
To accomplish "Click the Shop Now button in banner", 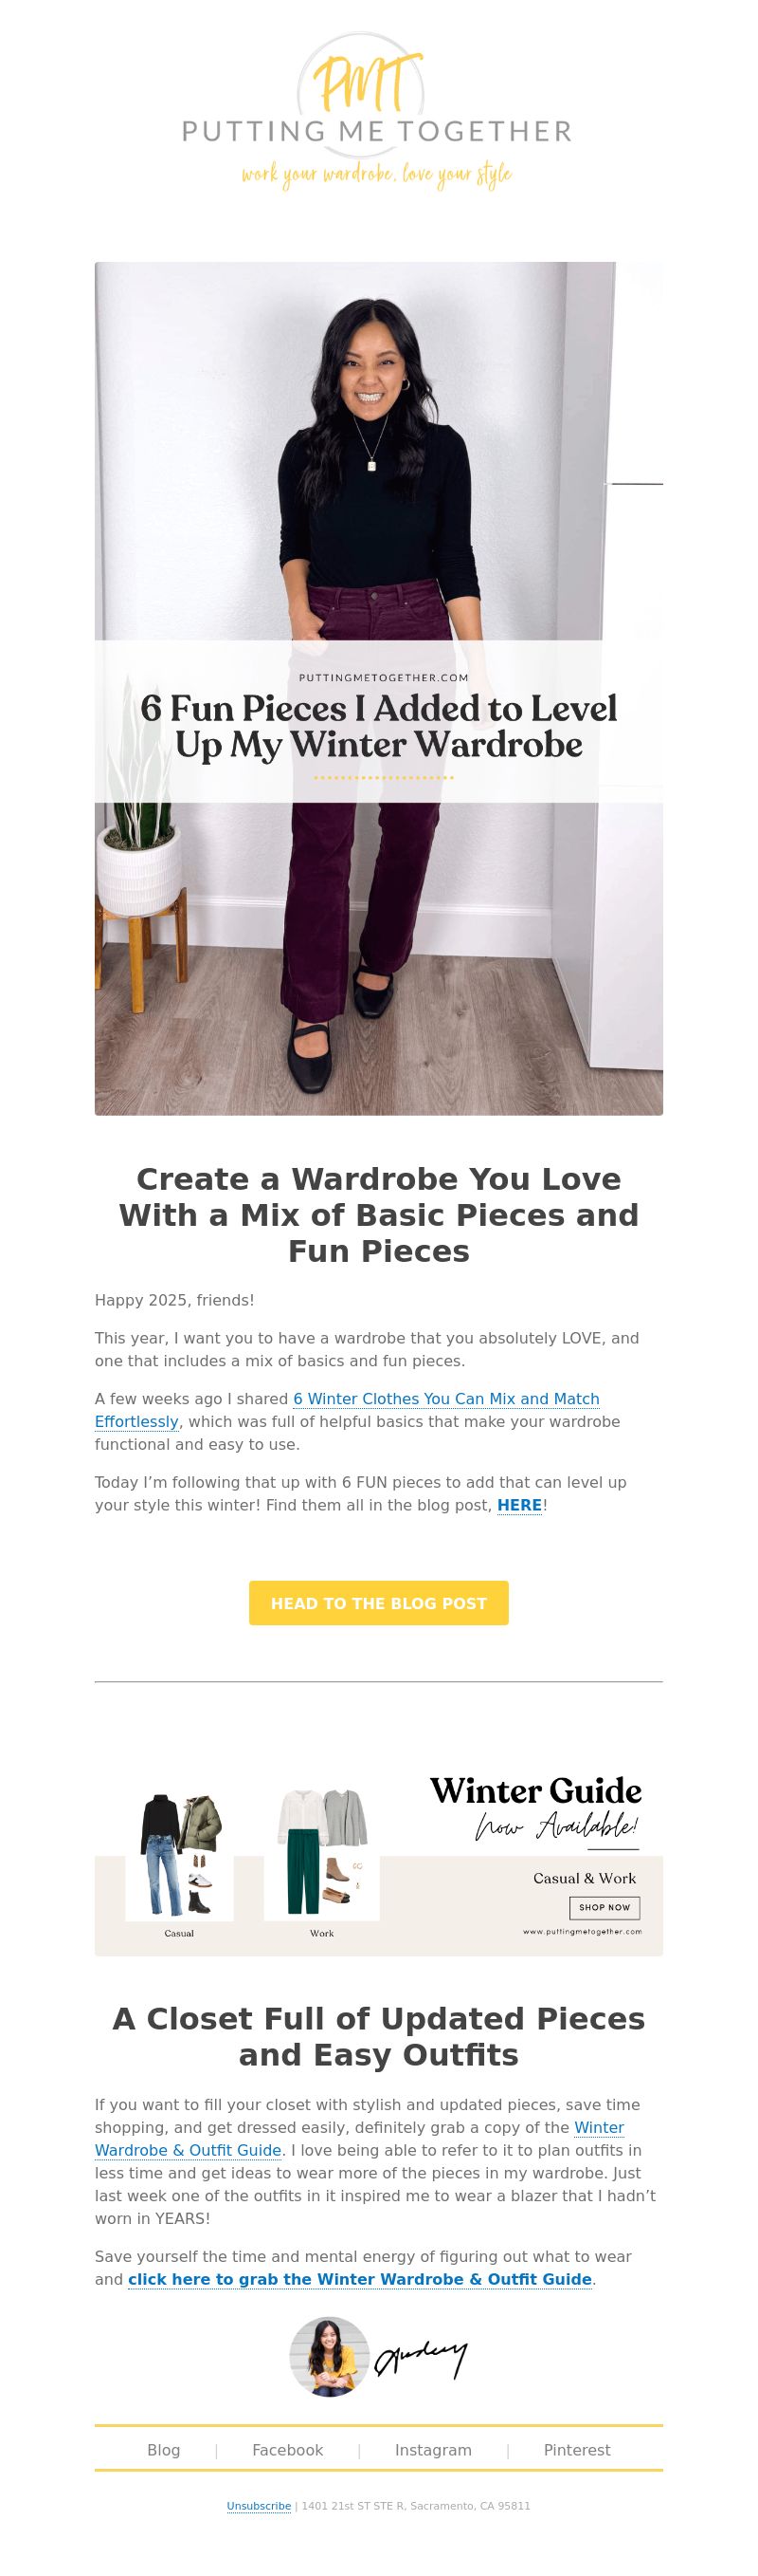I will 605,1907.
